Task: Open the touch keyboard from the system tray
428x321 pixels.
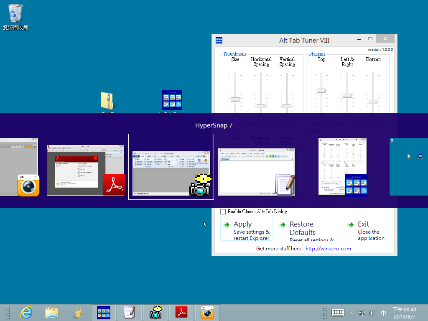Action: 338,313
